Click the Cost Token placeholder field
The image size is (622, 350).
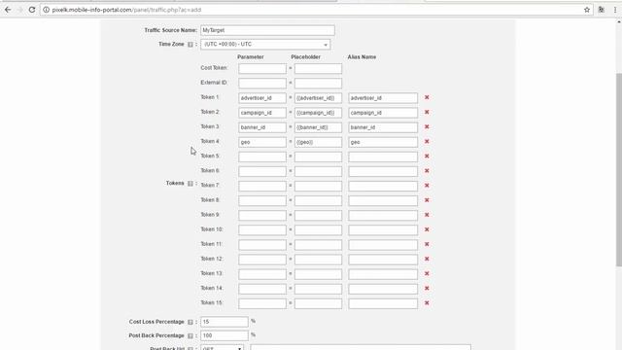pyautogui.click(x=318, y=68)
